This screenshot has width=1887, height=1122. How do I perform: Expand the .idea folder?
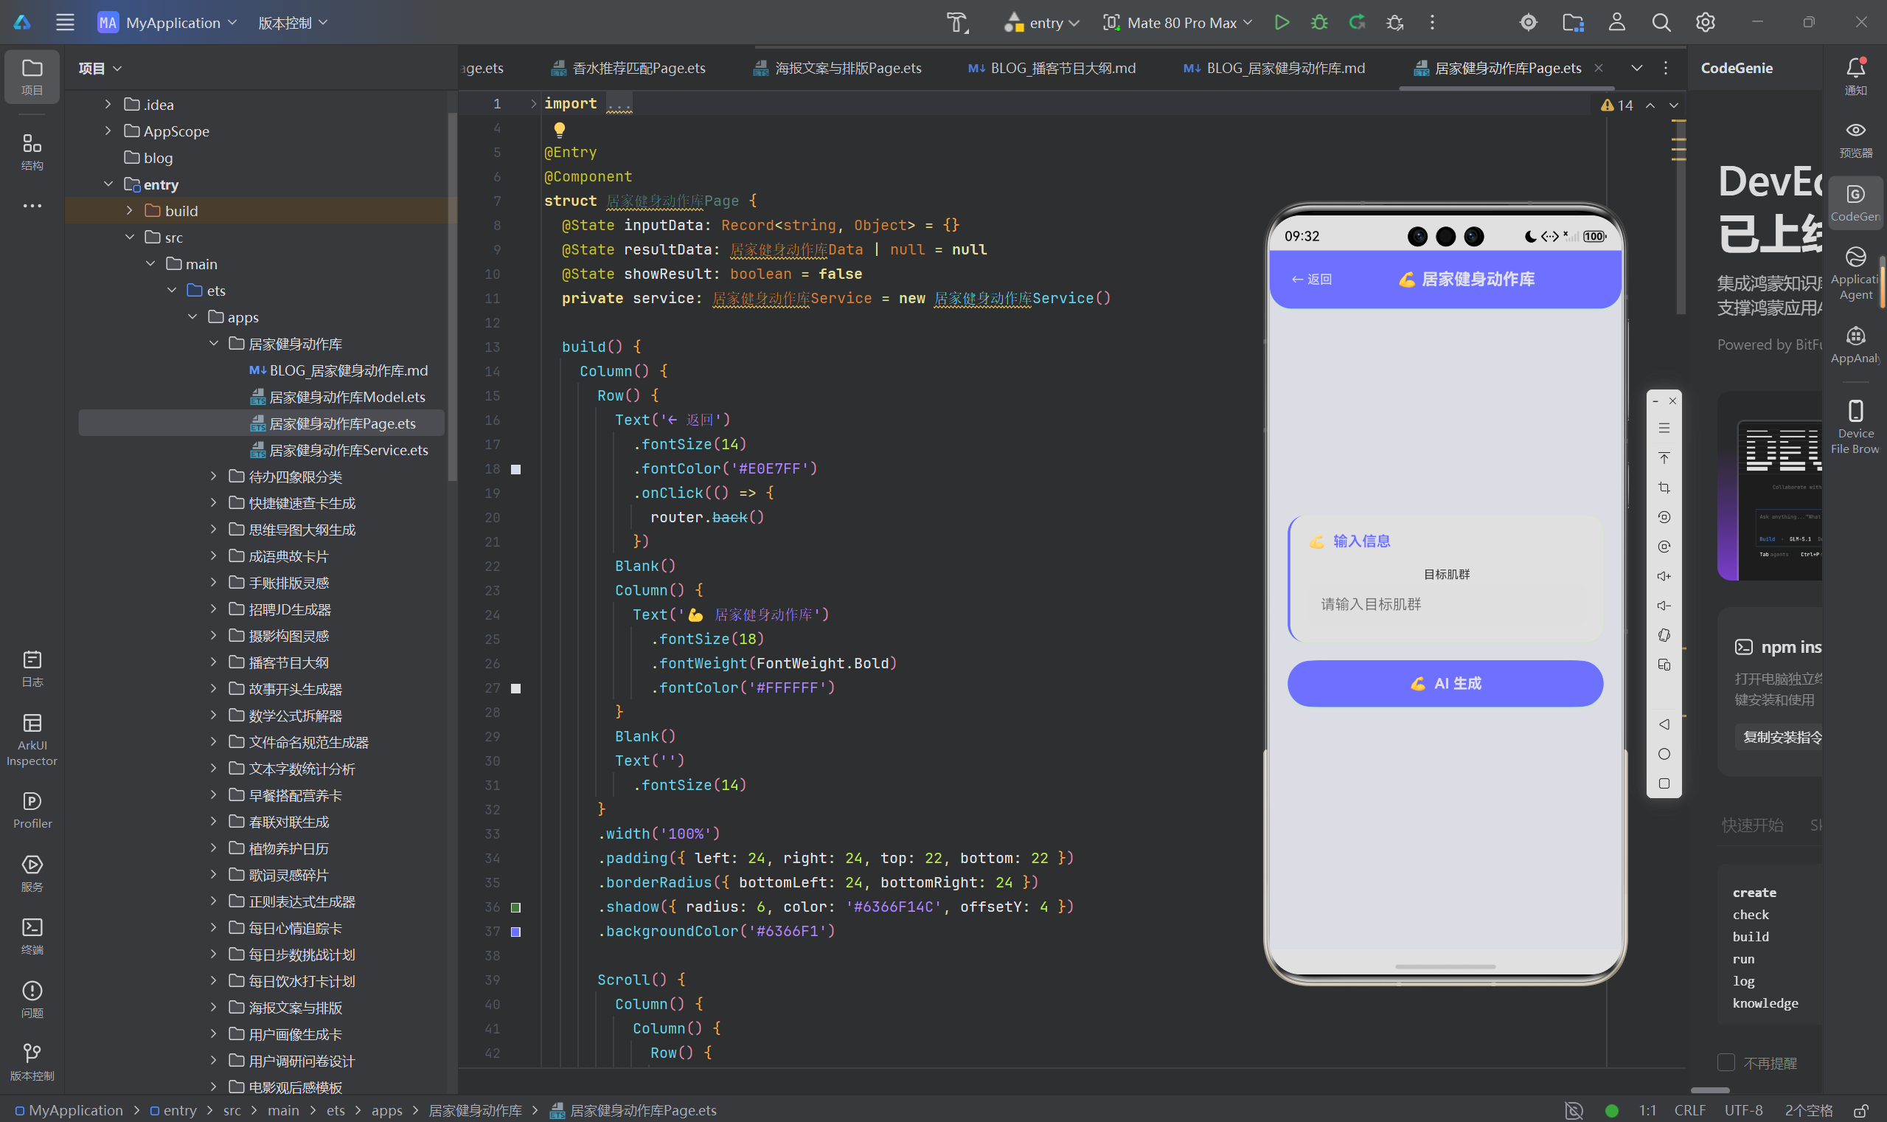click(x=108, y=104)
